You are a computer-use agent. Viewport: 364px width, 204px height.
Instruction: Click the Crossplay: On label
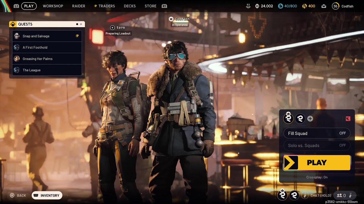click(x=317, y=177)
